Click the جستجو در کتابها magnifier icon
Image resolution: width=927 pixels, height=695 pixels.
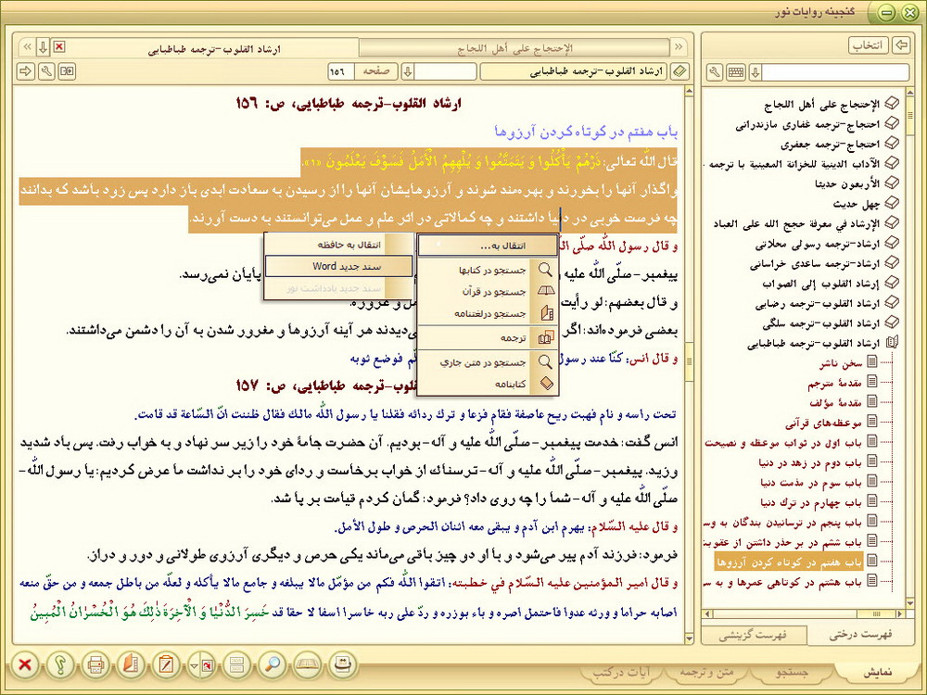click(544, 270)
